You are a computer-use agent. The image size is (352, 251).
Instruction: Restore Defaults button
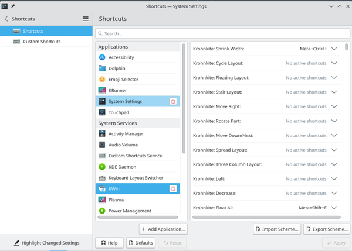click(x=141, y=243)
